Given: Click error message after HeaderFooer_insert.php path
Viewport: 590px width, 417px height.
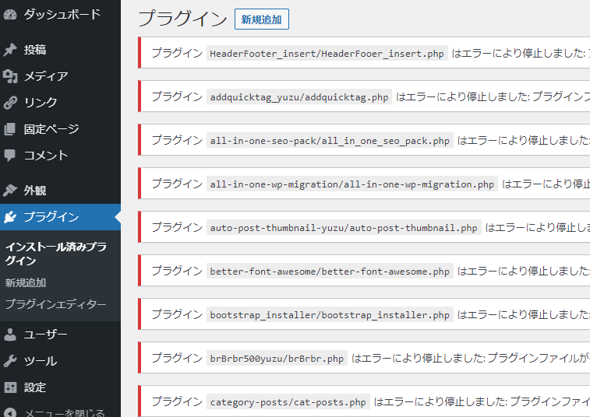Looking at the screenshot, I should click(x=521, y=53).
